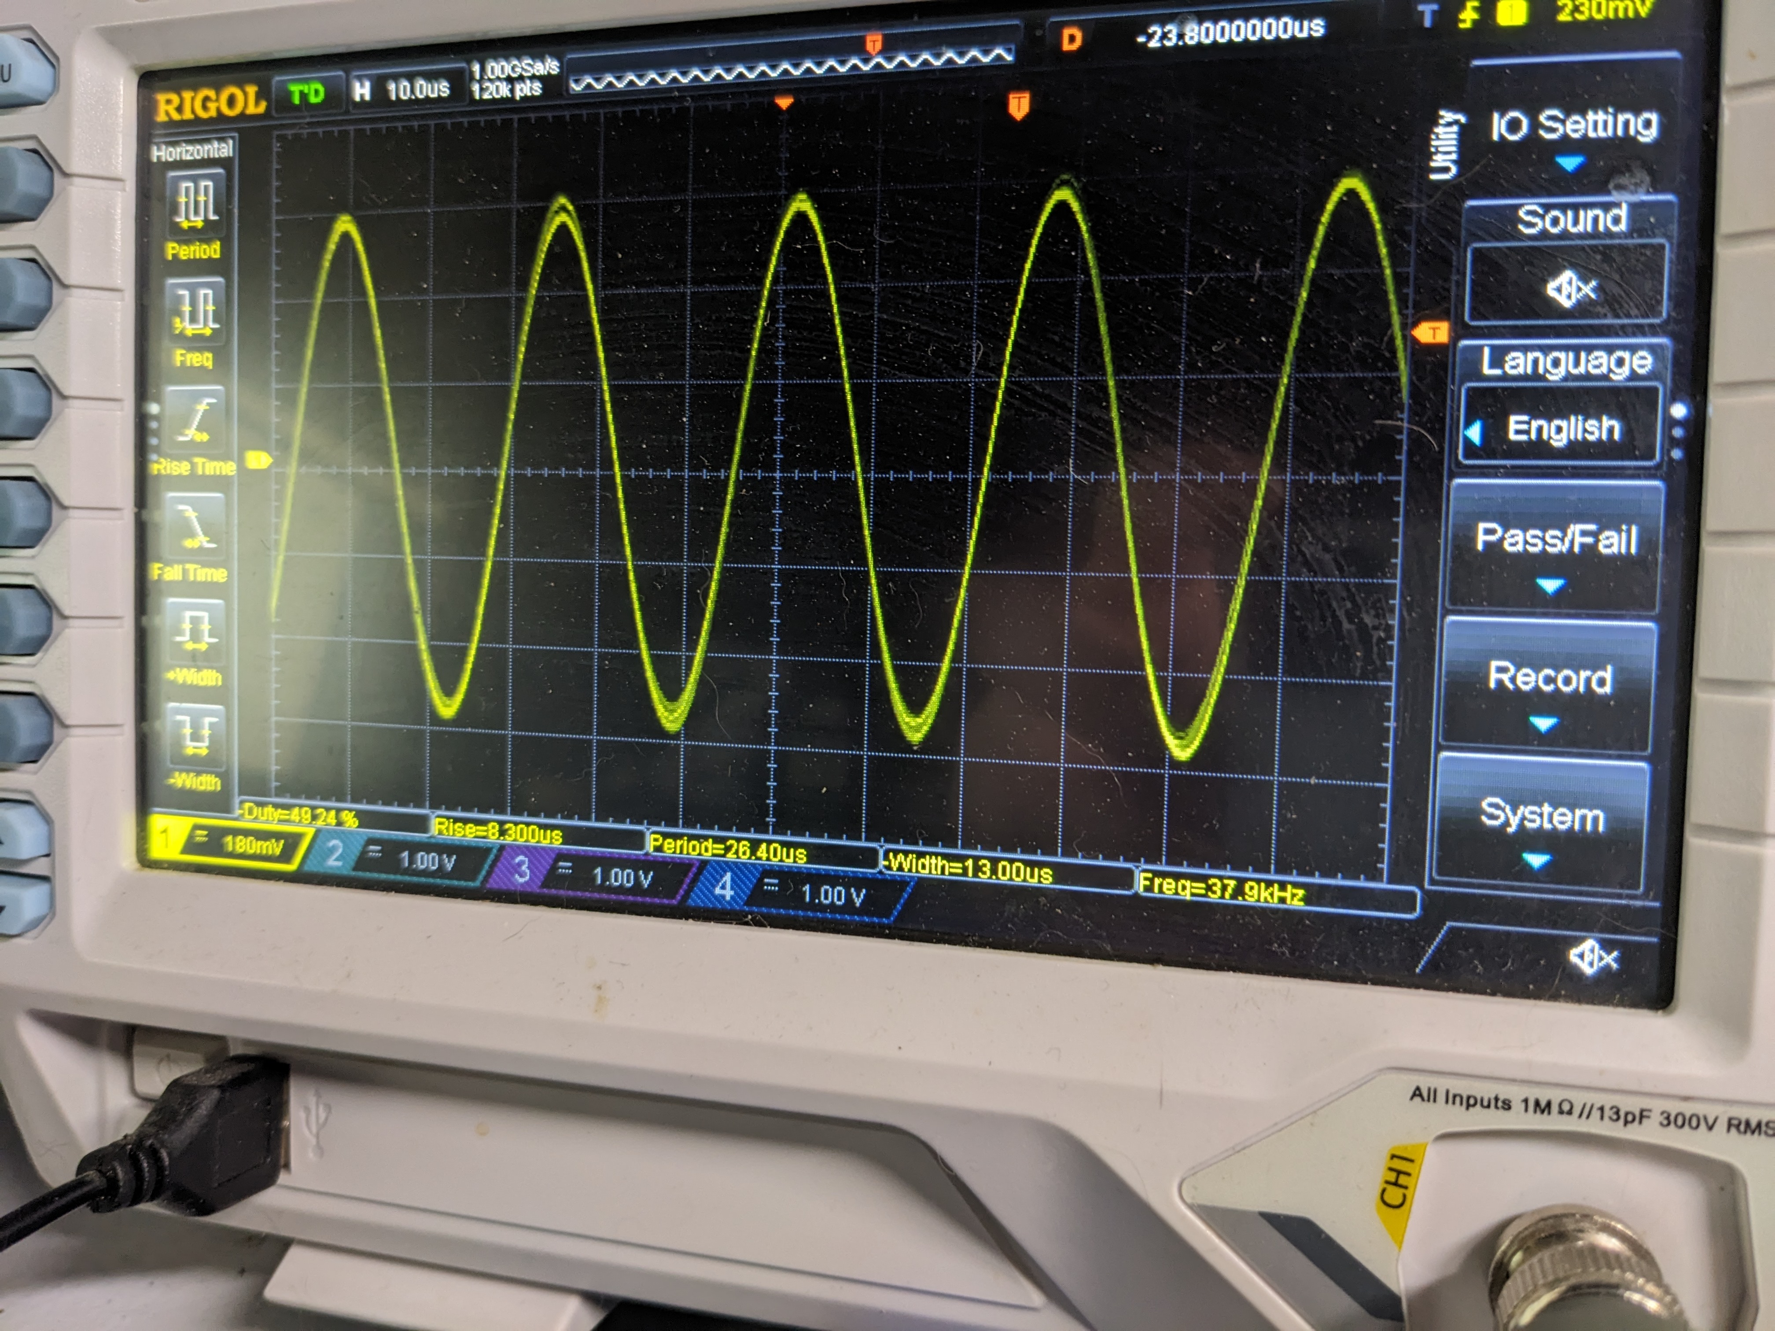Viewport: 1775px width, 1331px height.
Task: Click the orange trigger position T marker
Action: (x=1018, y=105)
